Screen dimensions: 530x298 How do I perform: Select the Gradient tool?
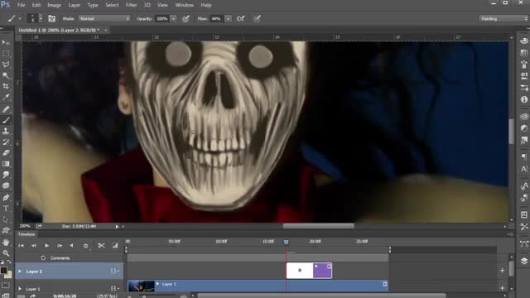pos(6,164)
